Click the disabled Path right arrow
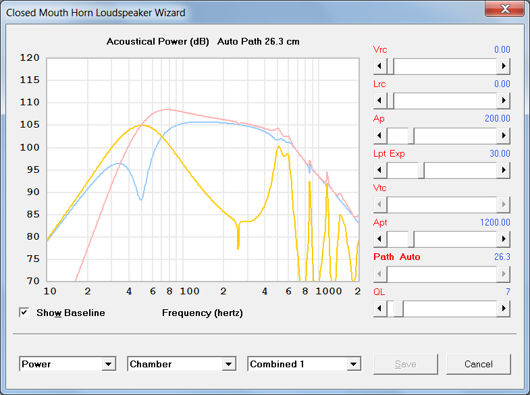 pyautogui.click(x=503, y=273)
